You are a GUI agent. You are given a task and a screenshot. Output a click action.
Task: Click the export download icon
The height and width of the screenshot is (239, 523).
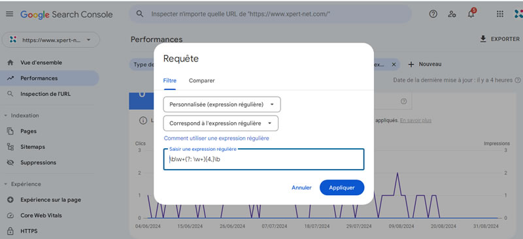pyautogui.click(x=483, y=39)
